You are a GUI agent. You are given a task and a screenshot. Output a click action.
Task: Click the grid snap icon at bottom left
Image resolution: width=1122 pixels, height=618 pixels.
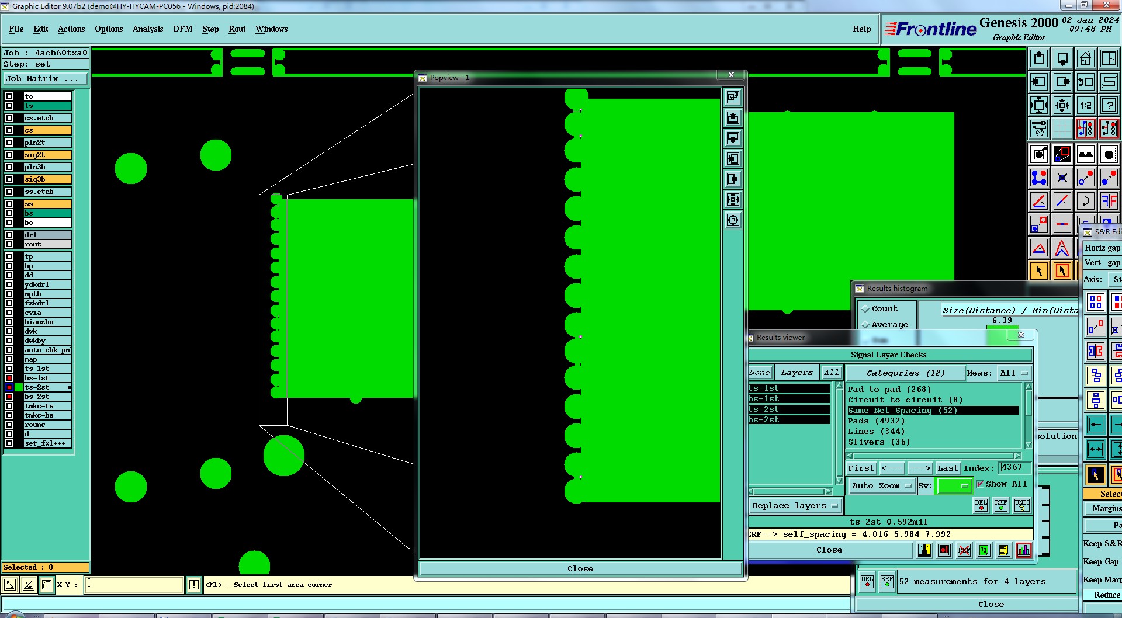click(47, 585)
